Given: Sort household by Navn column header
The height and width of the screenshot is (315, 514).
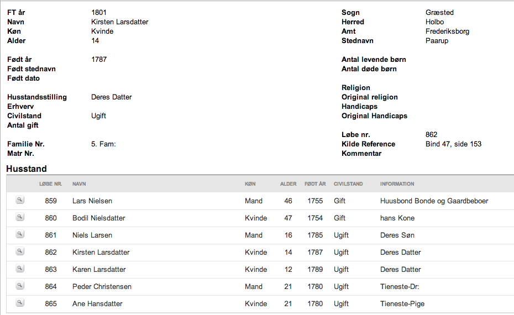Looking at the screenshot, I should (x=79, y=184).
